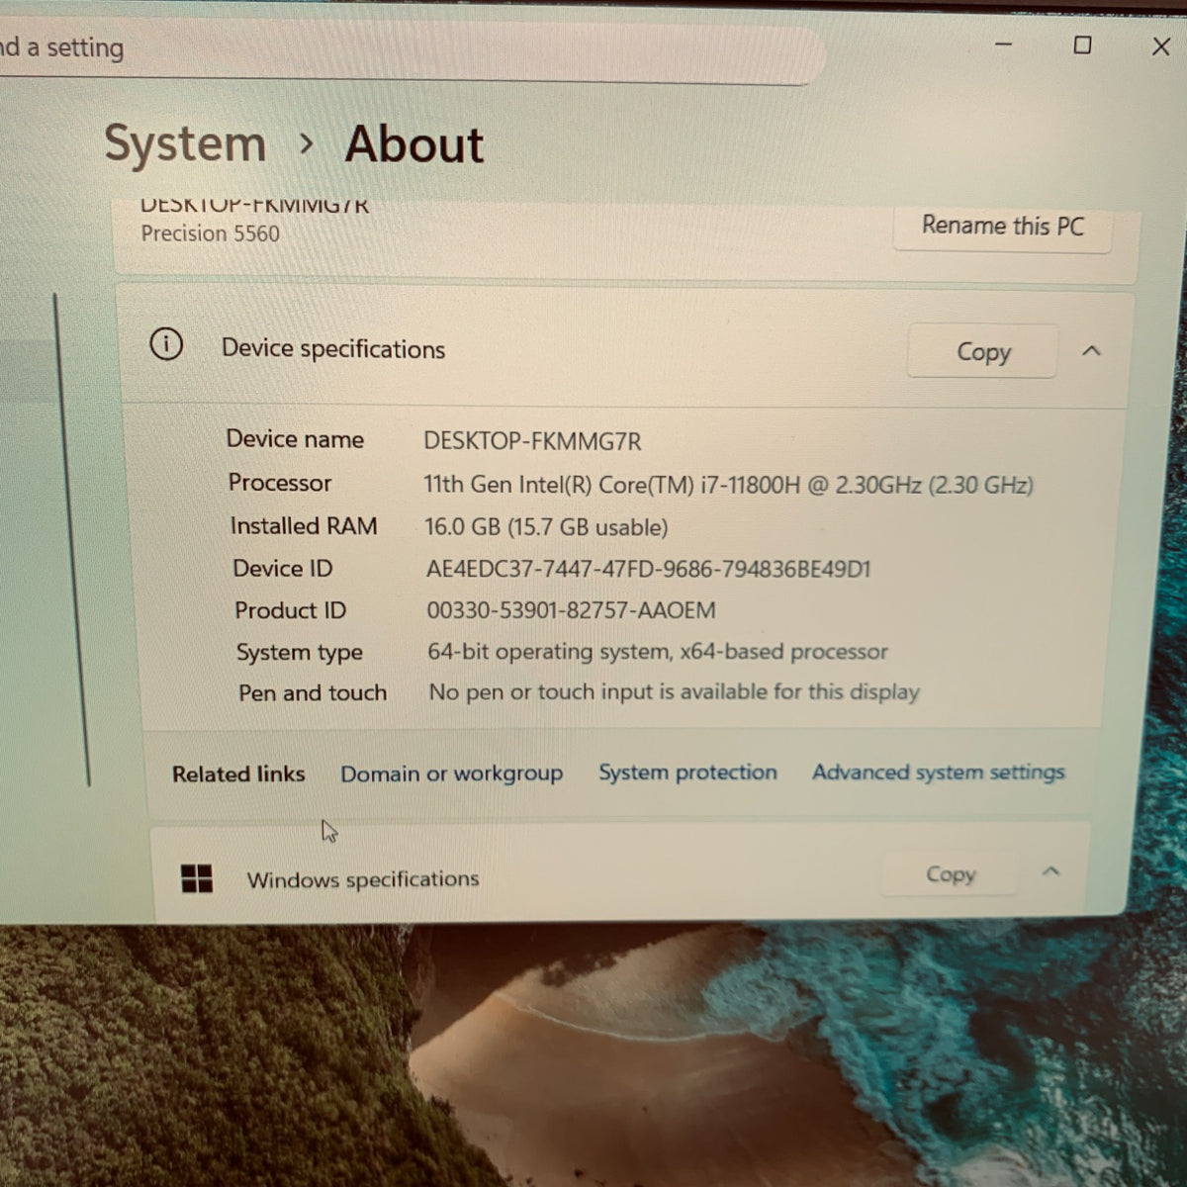Click the left sidebar scrollbar
This screenshot has height=1187, width=1187.
pyautogui.click(x=71, y=539)
